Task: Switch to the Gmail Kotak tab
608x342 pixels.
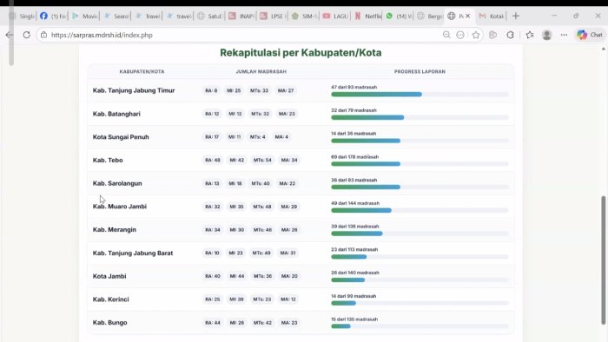Action: pyautogui.click(x=492, y=16)
